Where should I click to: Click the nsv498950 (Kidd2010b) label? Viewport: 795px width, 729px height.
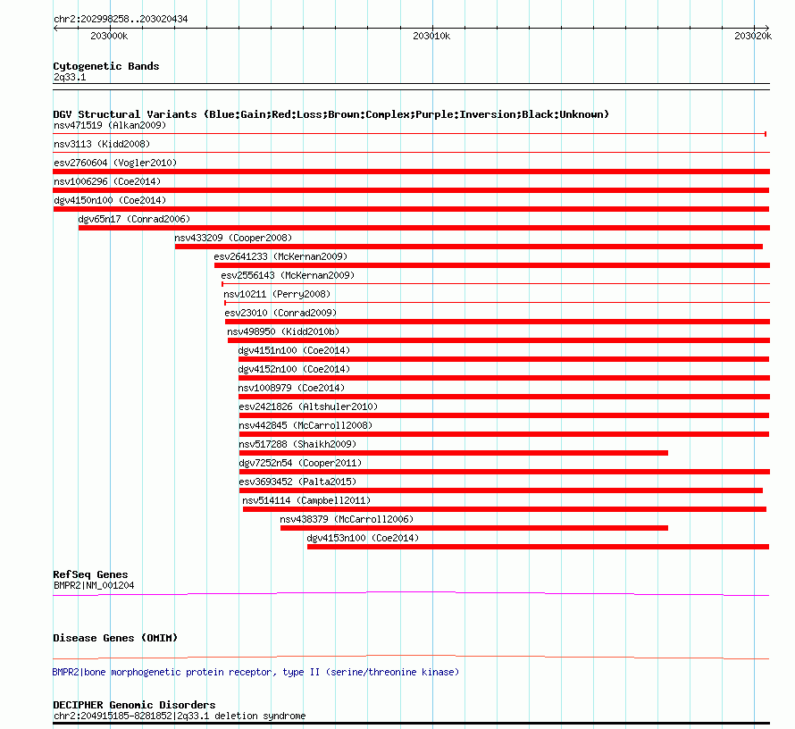pyautogui.click(x=283, y=331)
